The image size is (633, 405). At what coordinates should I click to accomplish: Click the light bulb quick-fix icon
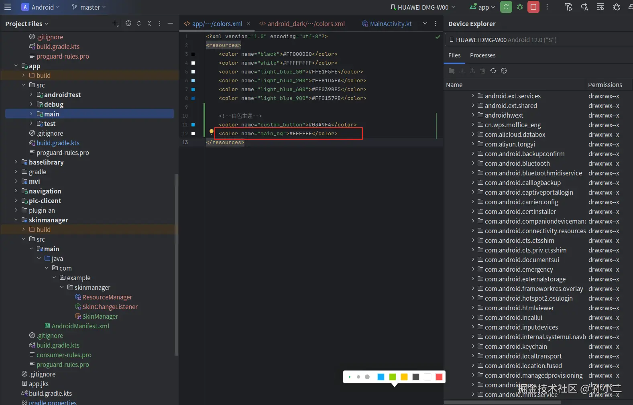[212, 132]
